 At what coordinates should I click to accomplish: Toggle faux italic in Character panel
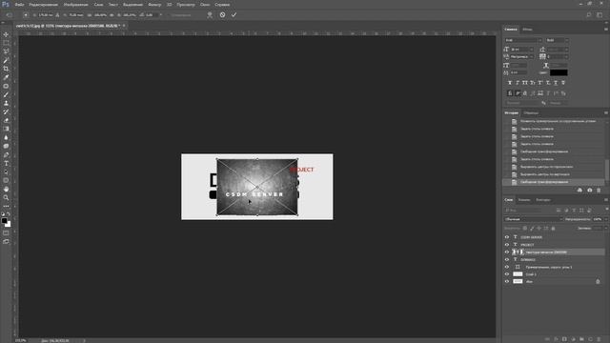point(518,83)
